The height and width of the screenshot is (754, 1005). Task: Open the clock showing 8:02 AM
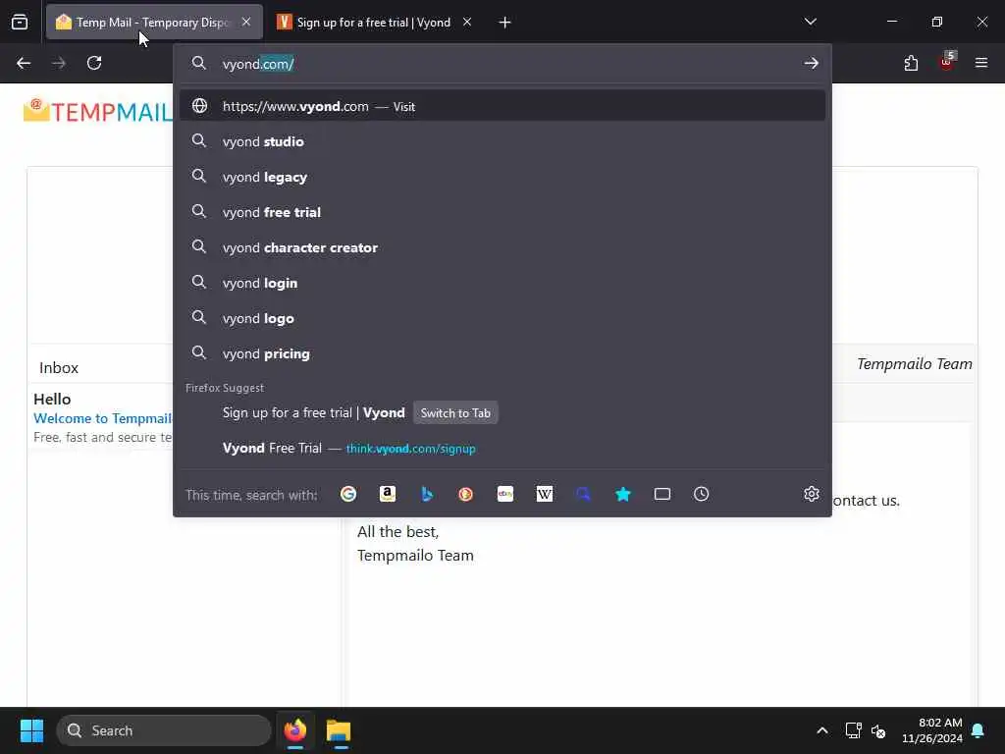[x=932, y=730]
